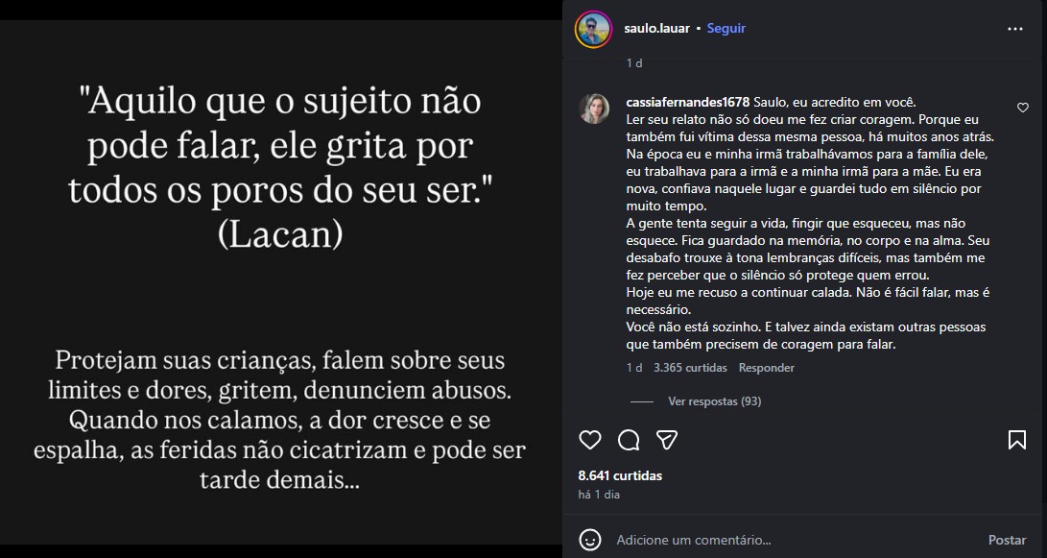Viewport: 1047px width, 558px height.
Task: Save post with the bookmark icon
Action: (1016, 440)
